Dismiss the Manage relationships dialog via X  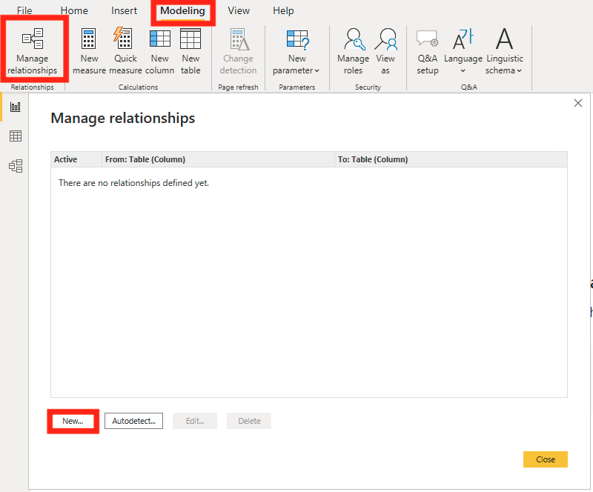pos(578,103)
